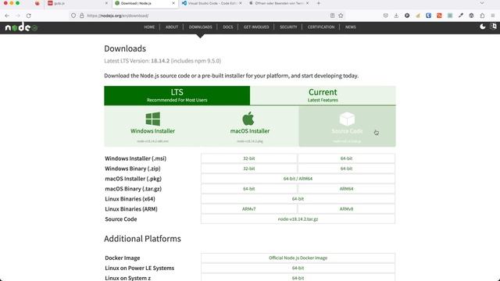
Task: Download Windows Installer (.msi) 32-bit
Action: click(249, 158)
